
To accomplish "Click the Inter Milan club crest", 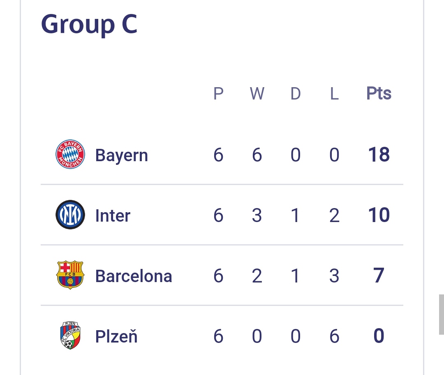I will tap(70, 215).
